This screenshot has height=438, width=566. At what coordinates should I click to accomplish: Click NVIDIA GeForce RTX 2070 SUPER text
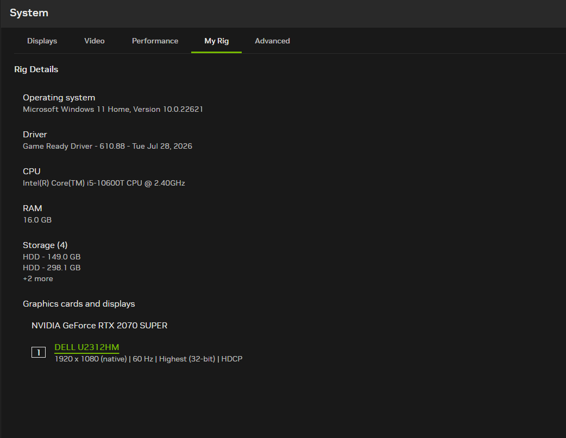99,326
